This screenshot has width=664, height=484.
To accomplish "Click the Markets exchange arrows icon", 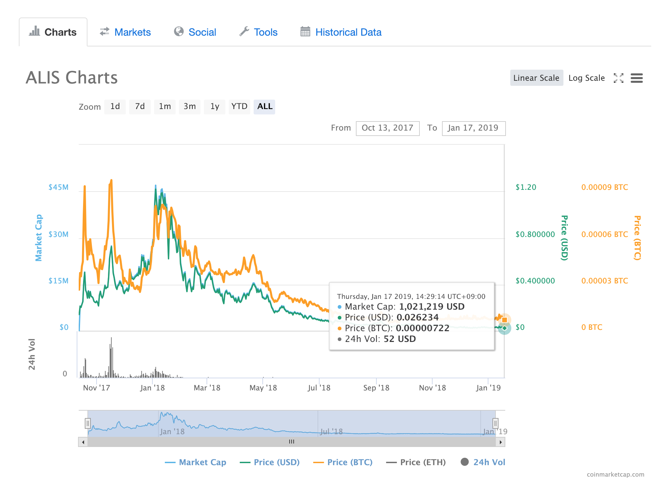I will [105, 31].
